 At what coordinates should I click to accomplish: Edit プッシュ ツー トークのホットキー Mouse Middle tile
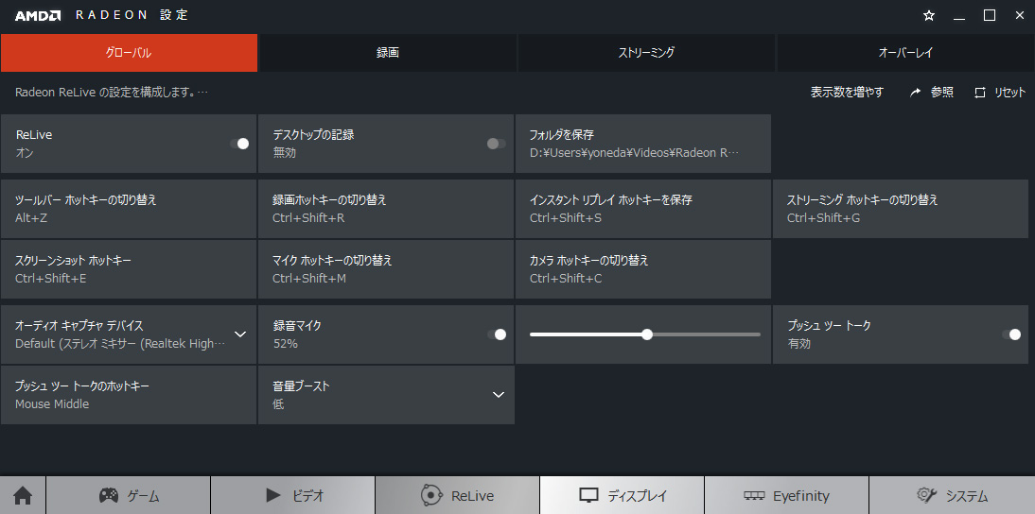click(x=129, y=395)
